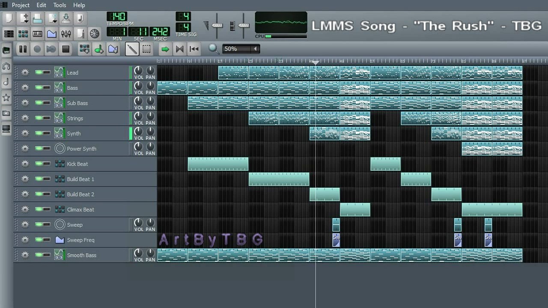Open the Project menu
548x308 pixels.
click(21, 5)
